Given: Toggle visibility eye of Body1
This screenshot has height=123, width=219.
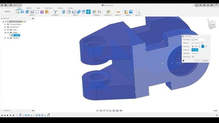Looking at the screenshot, I should click(10, 35).
